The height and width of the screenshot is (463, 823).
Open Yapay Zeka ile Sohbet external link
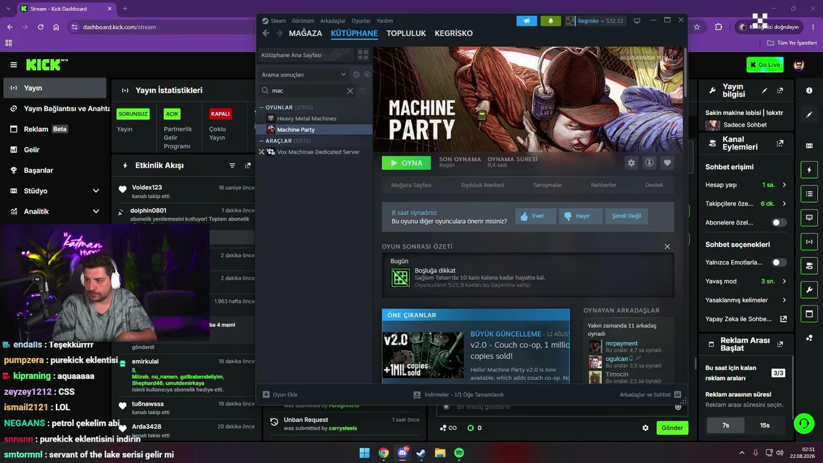tap(784, 319)
